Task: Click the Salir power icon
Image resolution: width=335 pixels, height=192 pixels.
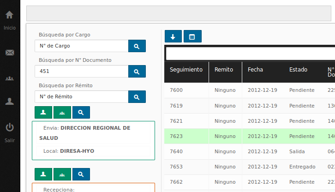Action: (x=9, y=128)
